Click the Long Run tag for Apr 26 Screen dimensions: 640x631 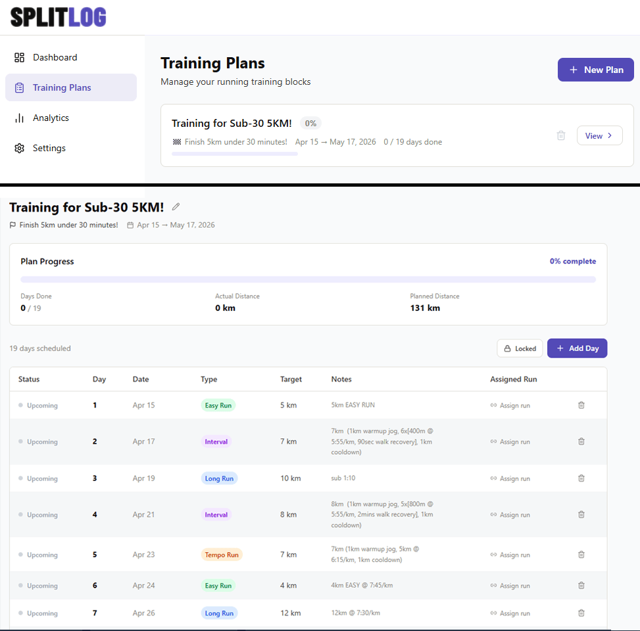tap(219, 613)
